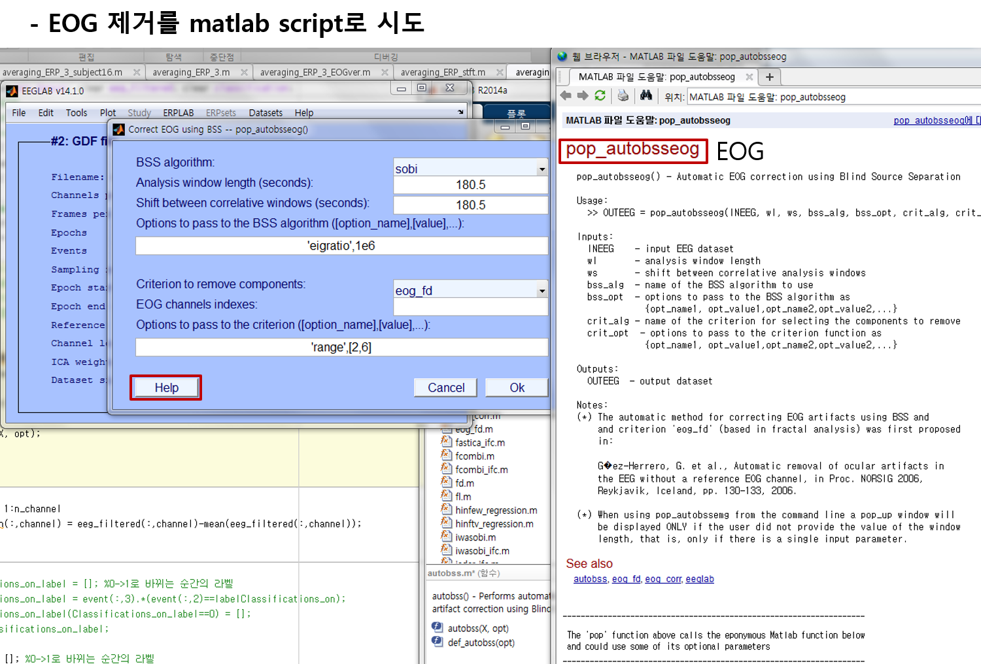Click BSS options field 'eigratio',1e6
Image resolution: width=981 pixels, height=664 pixels.
(x=341, y=246)
